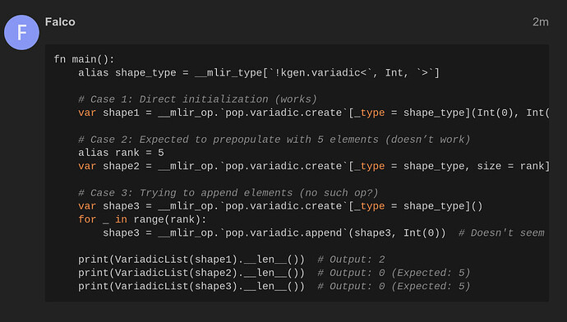Select the 'alias rank = 5' line
The width and height of the screenshot is (567, 322).
[121, 153]
